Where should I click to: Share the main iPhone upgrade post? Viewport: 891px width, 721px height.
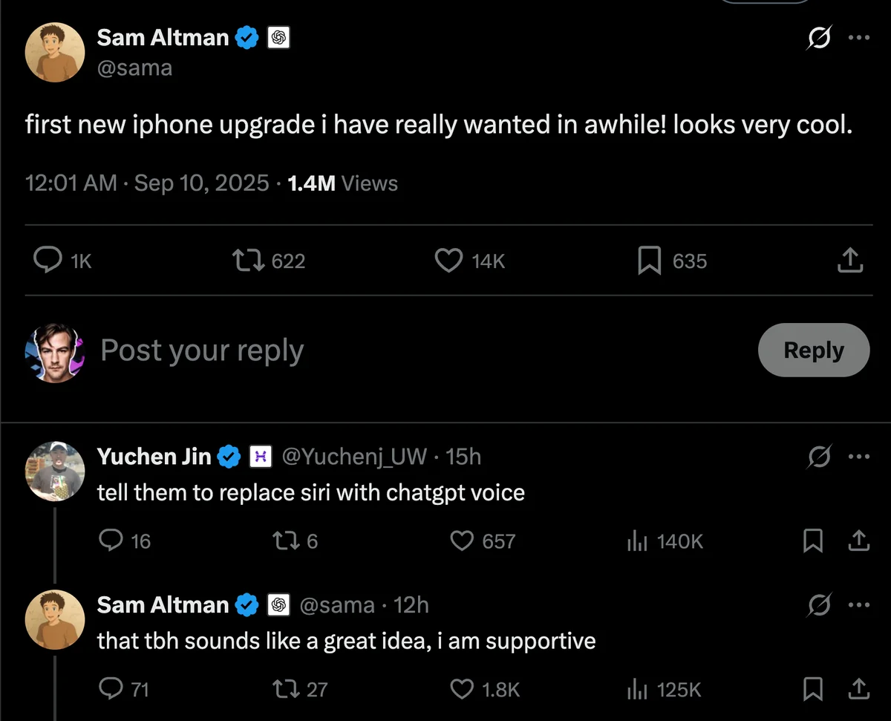click(x=850, y=261)
